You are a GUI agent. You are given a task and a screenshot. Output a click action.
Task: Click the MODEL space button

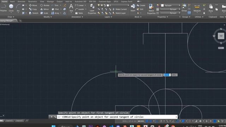pyautogui.click(x=141, y=121)
